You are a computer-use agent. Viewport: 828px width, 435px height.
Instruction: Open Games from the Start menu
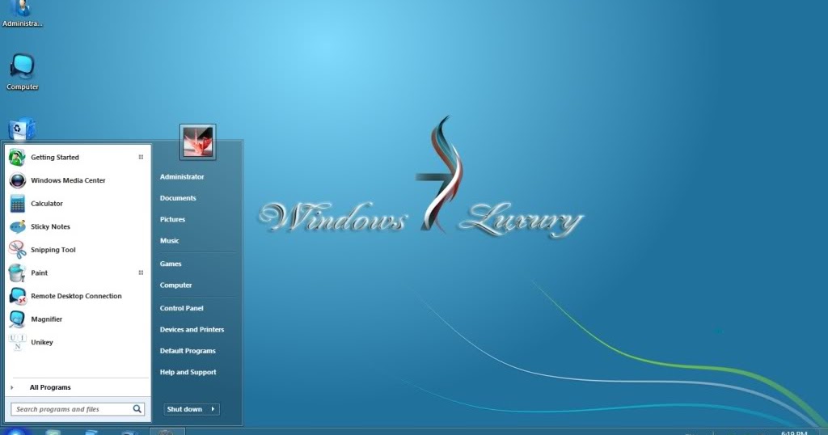[171, 264]
